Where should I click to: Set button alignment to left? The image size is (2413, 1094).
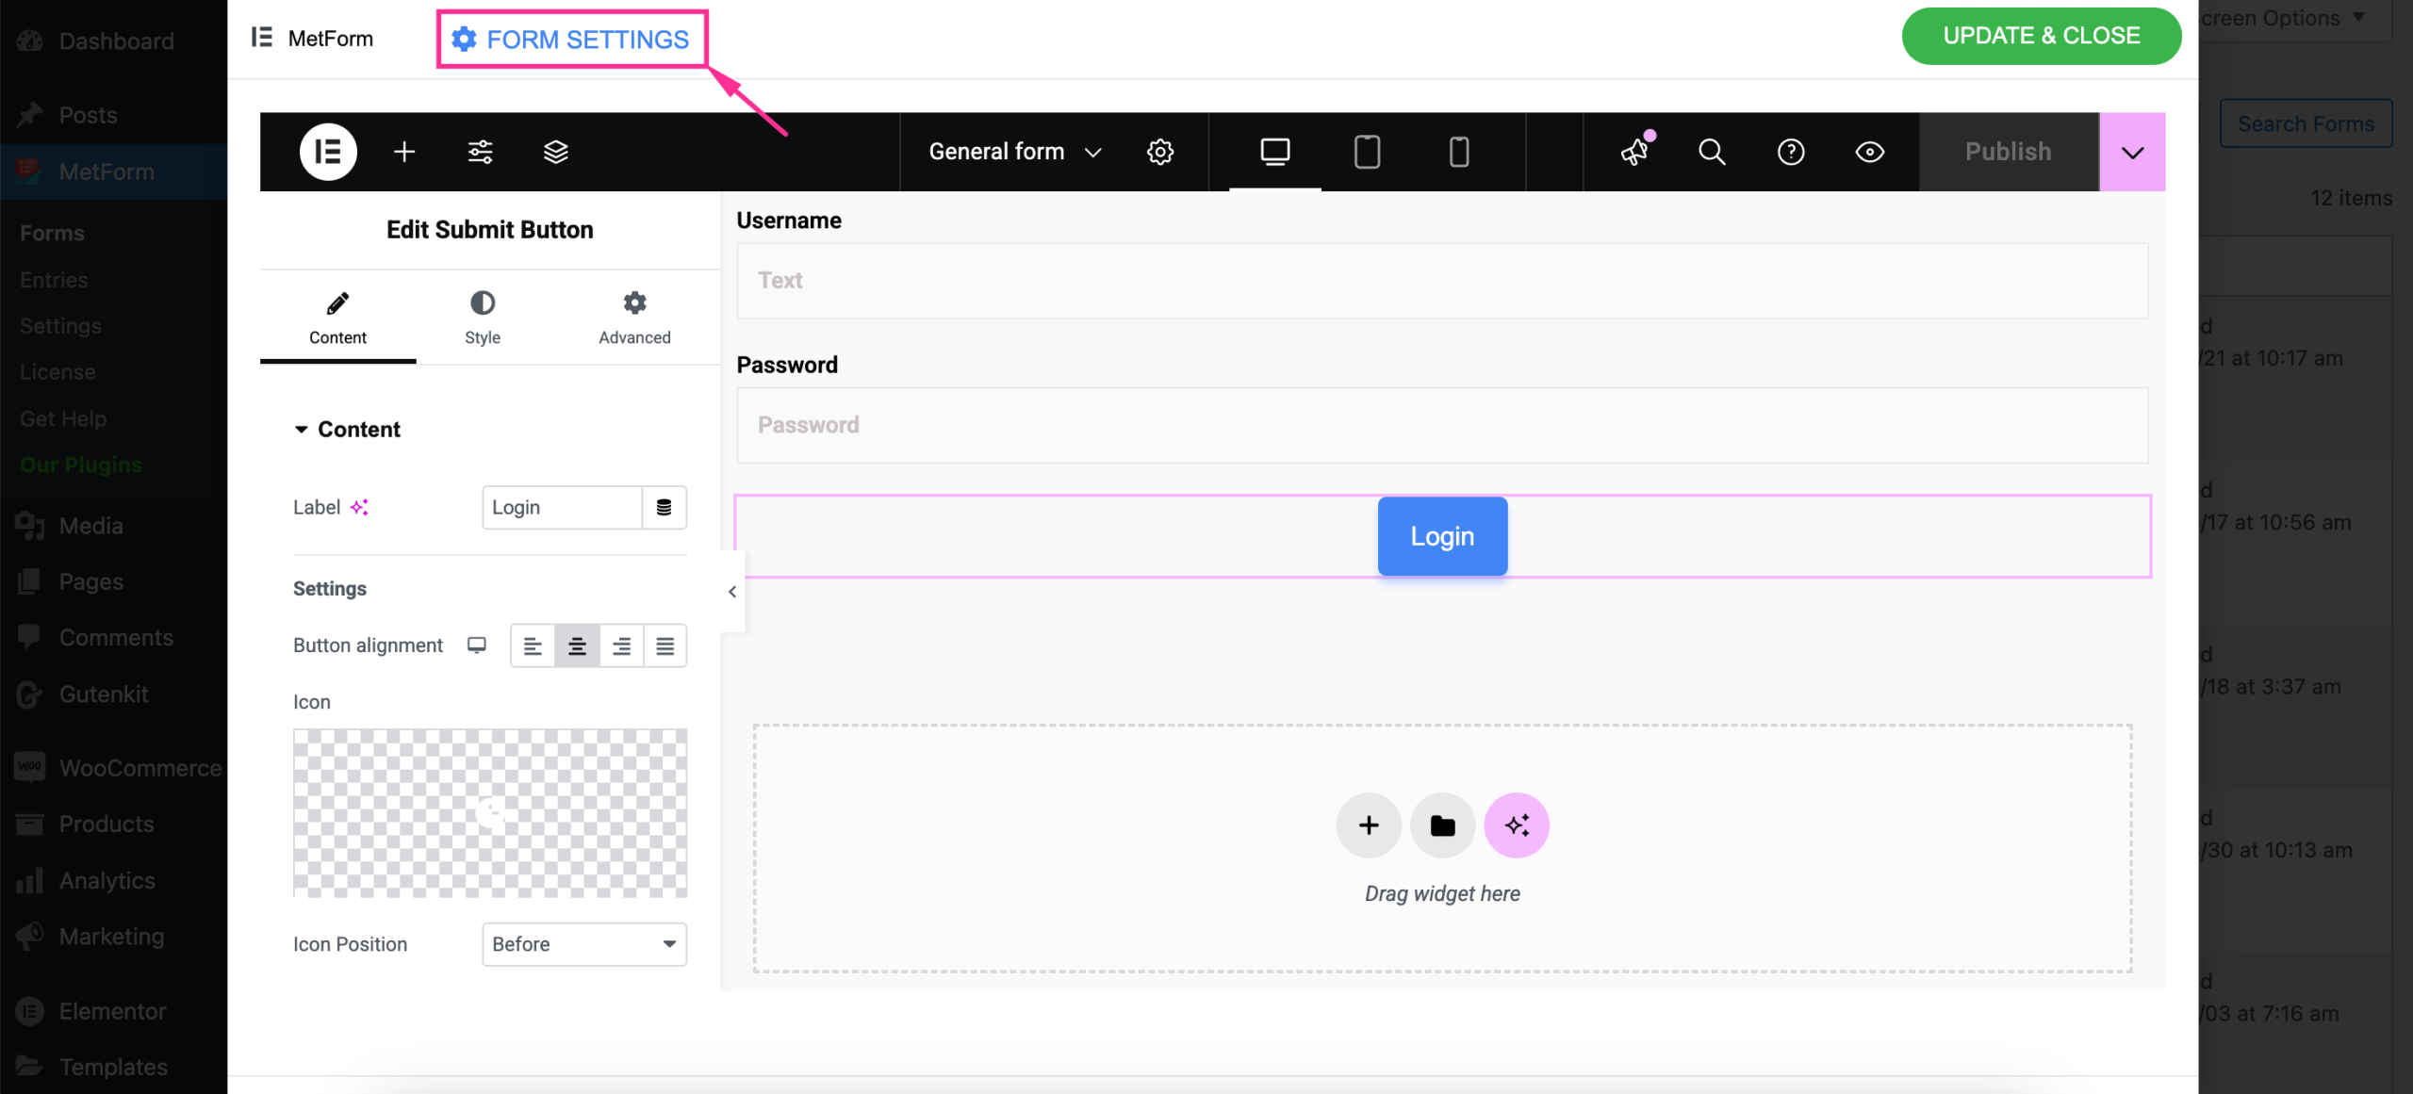pyautogui.click(x=533, y=646)
